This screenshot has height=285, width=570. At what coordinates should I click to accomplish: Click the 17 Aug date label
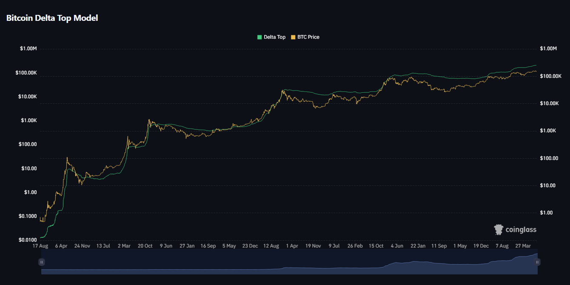[40, 246]
